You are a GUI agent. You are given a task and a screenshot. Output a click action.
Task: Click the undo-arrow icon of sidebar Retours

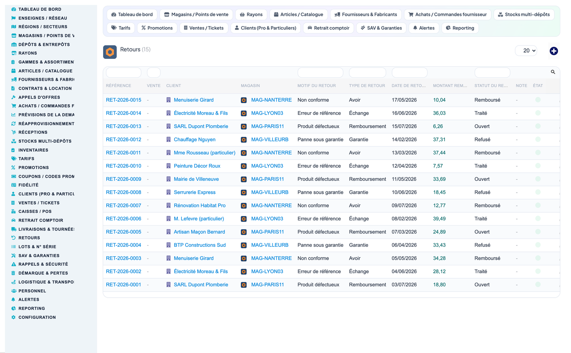[x=13, y=238]
